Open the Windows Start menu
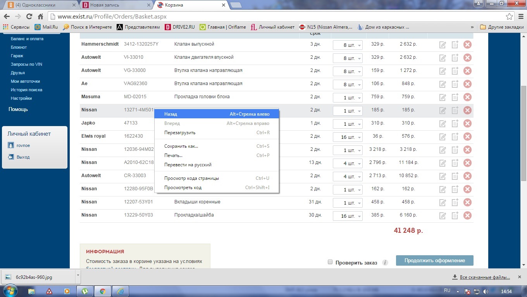Image resolution: width=527 pixels, height=297 pixels. pos(10,291)
